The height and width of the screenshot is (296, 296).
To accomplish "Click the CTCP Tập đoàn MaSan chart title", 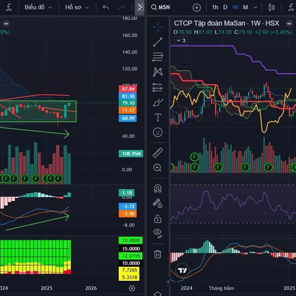I will point(226,23).
